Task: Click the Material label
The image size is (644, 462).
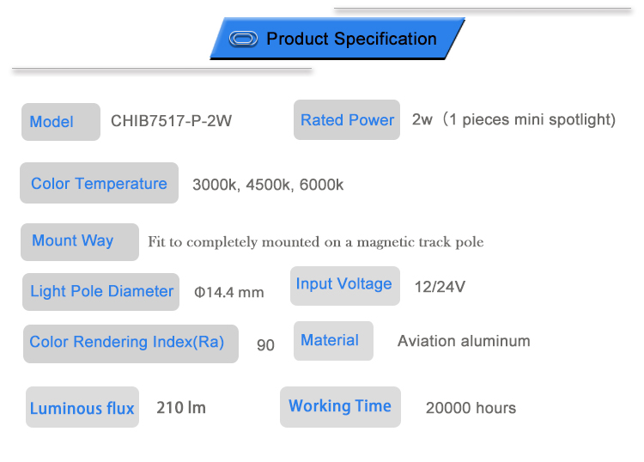Action: pos(330,341)
